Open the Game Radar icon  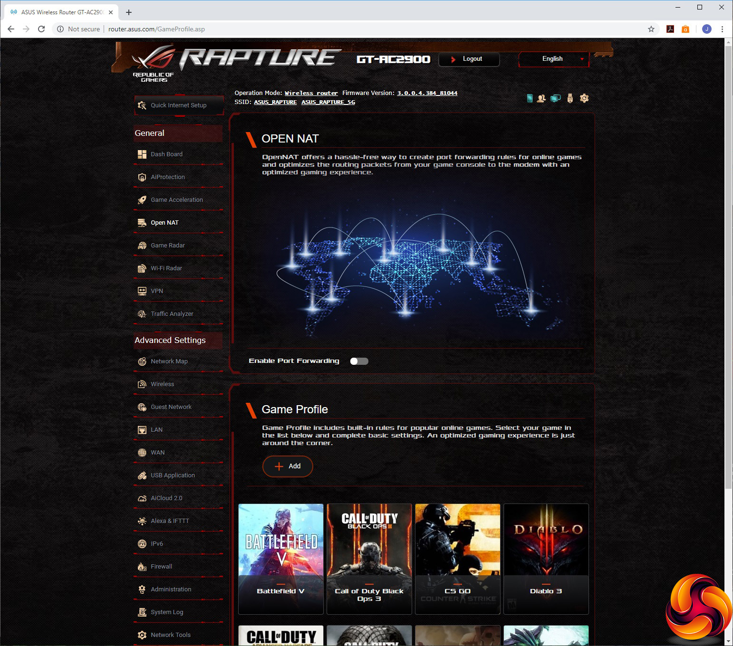coord(142,246)
